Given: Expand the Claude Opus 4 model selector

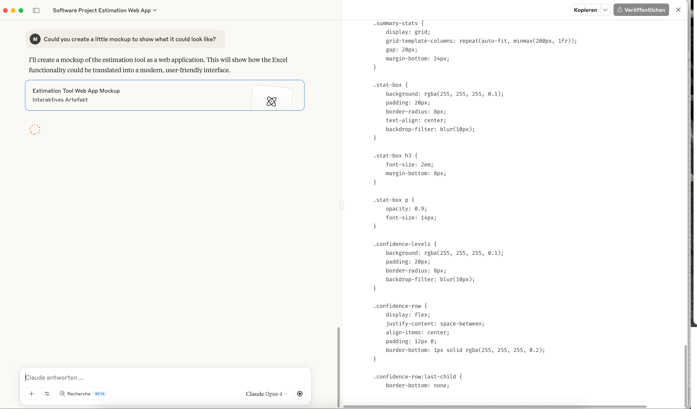Looking at the screenshot, I should click(266, 394).
